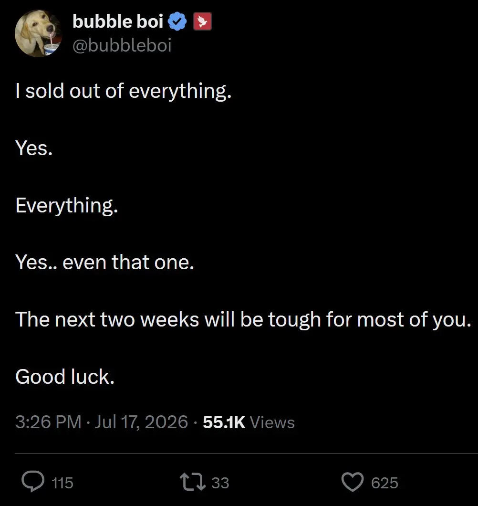The width and height of the screenshot is (478, 506).
Task: Click the "I sold out of everything." line
Action: pos(124,91)
